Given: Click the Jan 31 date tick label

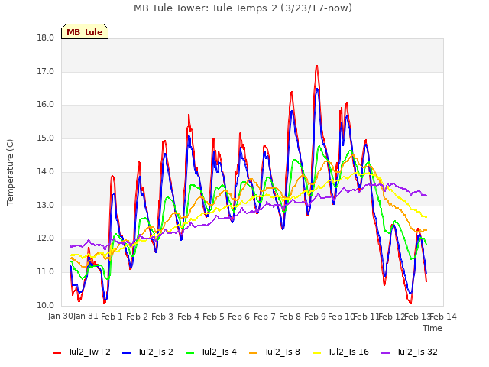Looking at the screenshot, I should pos(86,316).
